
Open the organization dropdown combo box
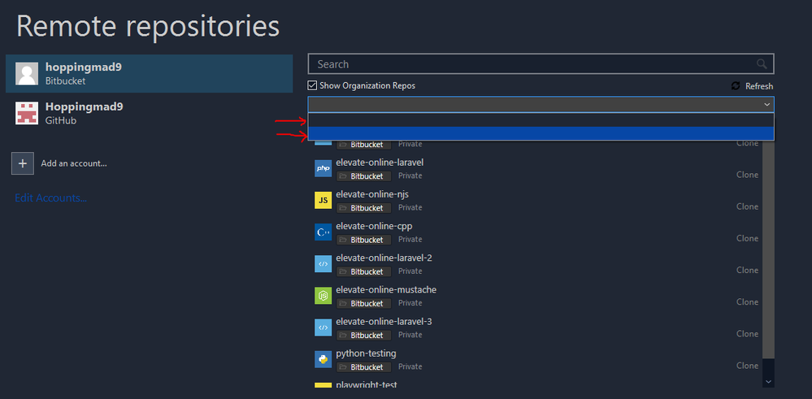pyautogui.click(x=541, y=105)
